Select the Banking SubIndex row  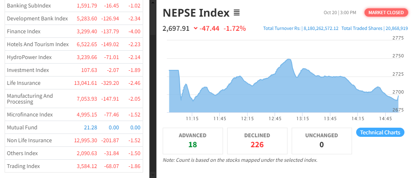tap(74, 5)
